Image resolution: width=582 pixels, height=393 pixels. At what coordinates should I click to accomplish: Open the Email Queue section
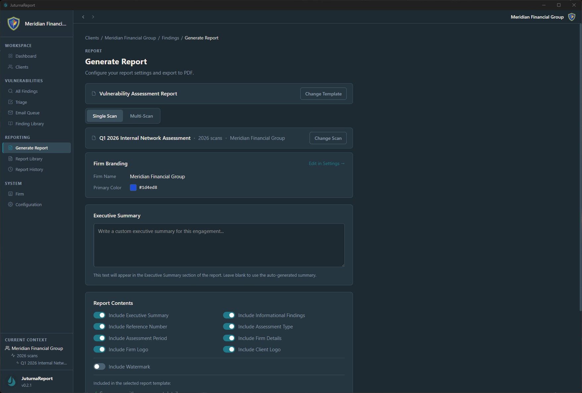pos(10,113)
